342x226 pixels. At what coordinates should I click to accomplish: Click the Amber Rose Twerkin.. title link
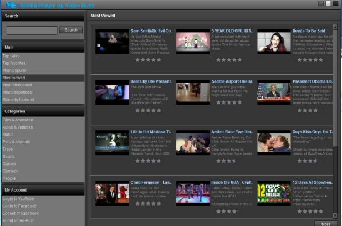coord(232,132)
